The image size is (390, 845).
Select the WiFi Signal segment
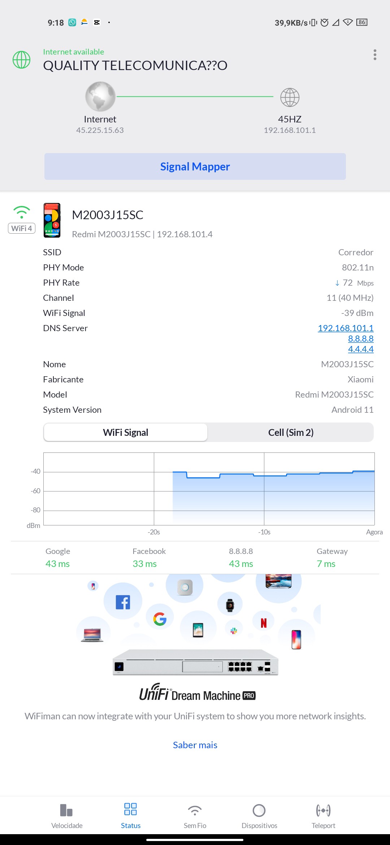[126, 432]
